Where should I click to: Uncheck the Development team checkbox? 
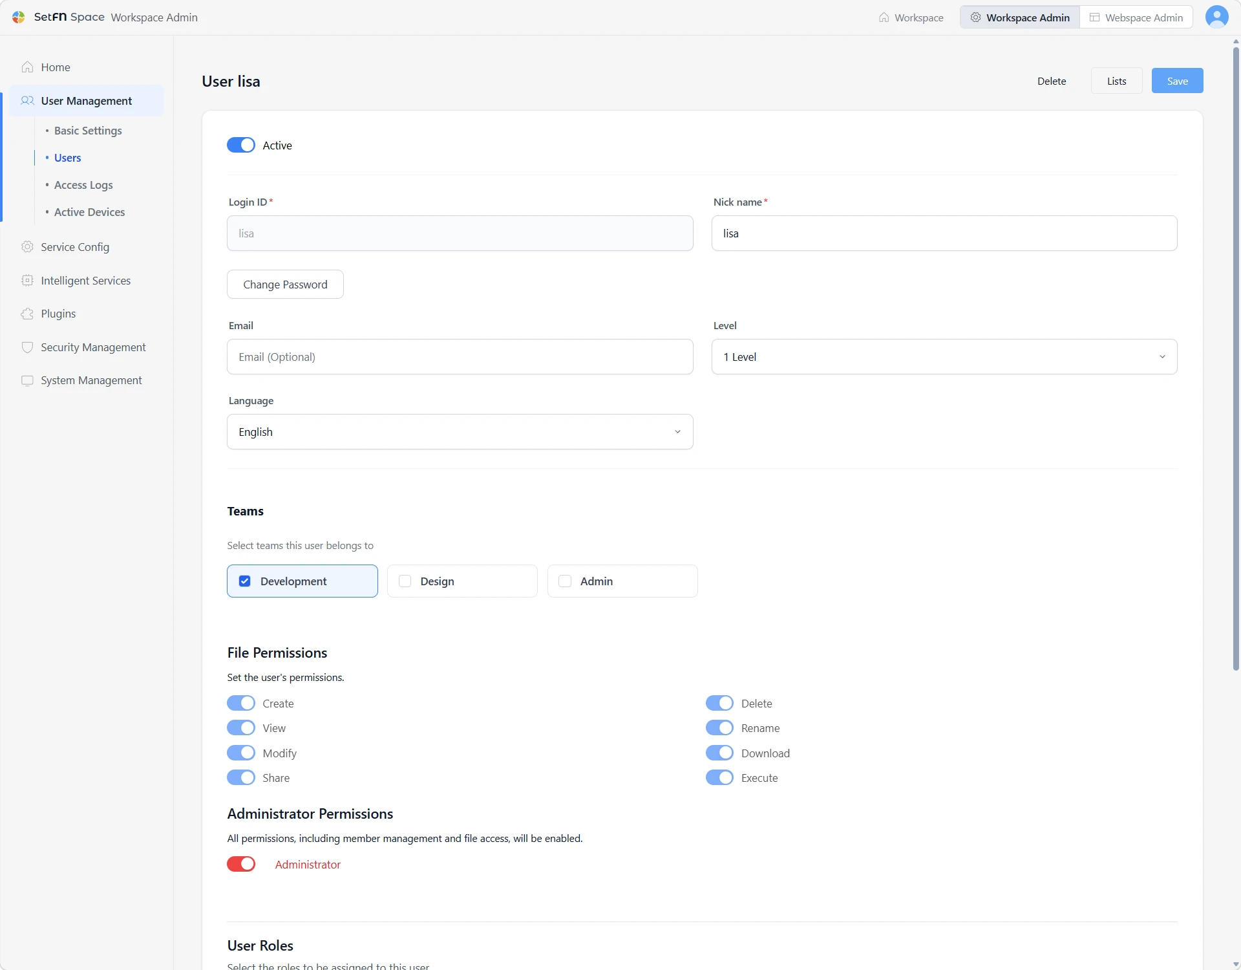[245, 581]
